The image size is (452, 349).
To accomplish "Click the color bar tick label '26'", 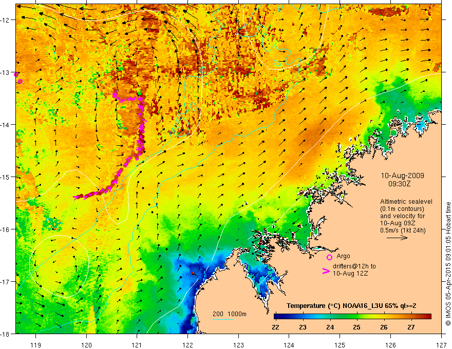I will coord(384,327).
